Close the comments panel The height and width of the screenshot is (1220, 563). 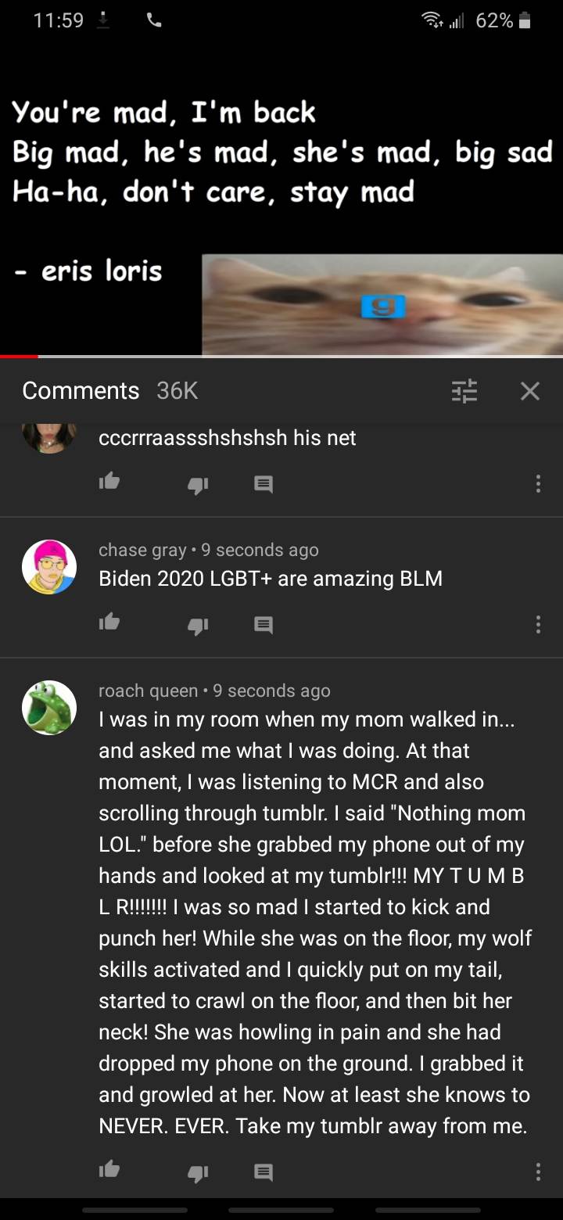[x=530, y=390]
